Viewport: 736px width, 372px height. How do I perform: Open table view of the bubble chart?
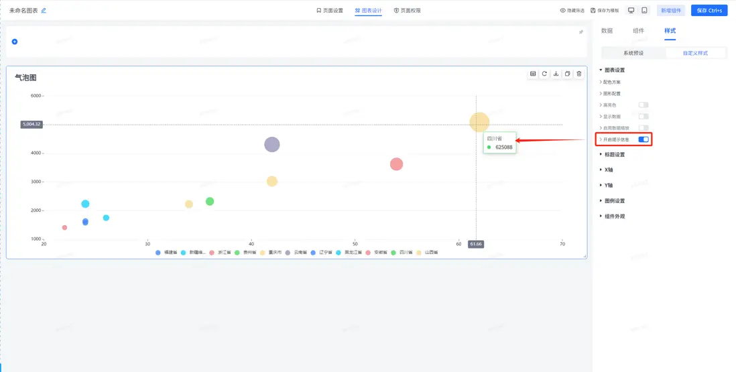coord(533,74)
